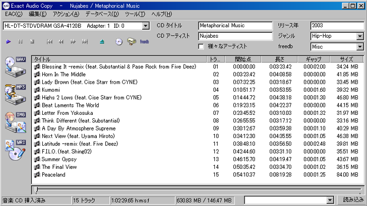367x206 pixels.
Task: Open the freedb Misc category dropdown
Action: coord(360,47)
